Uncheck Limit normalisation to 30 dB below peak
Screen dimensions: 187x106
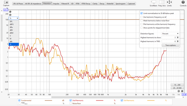click(x=141, y=13)
